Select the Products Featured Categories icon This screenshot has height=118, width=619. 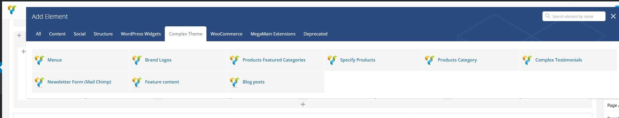tap(235, 60)
